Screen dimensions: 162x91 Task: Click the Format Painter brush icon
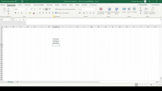[x=8, y=14]
